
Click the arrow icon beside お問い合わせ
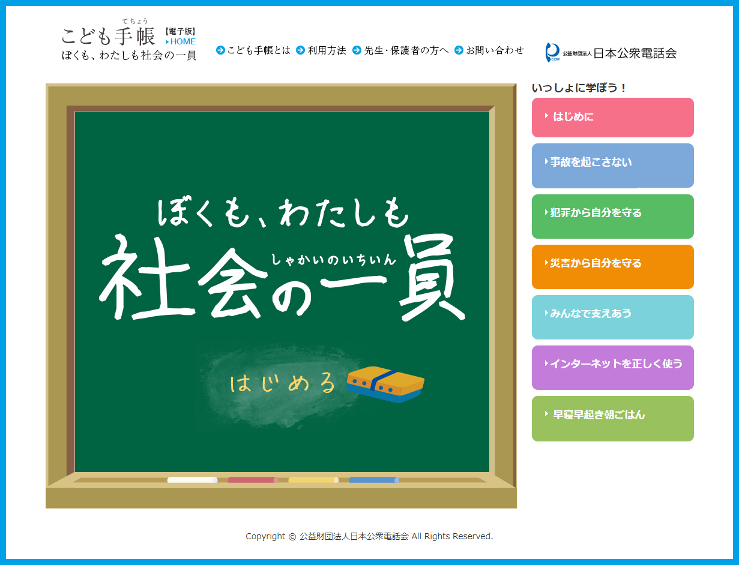point(459,50)
